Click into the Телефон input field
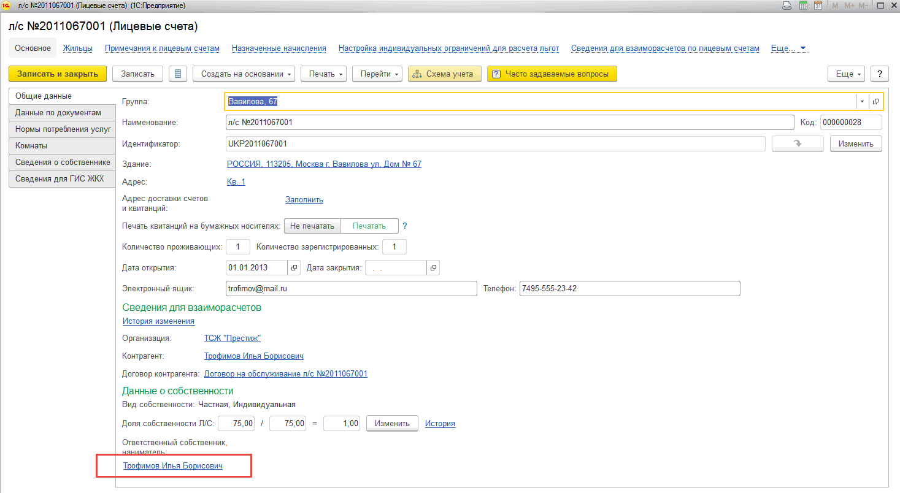The height and width of the screenshot is (493, 900). (x=629, y=288)
